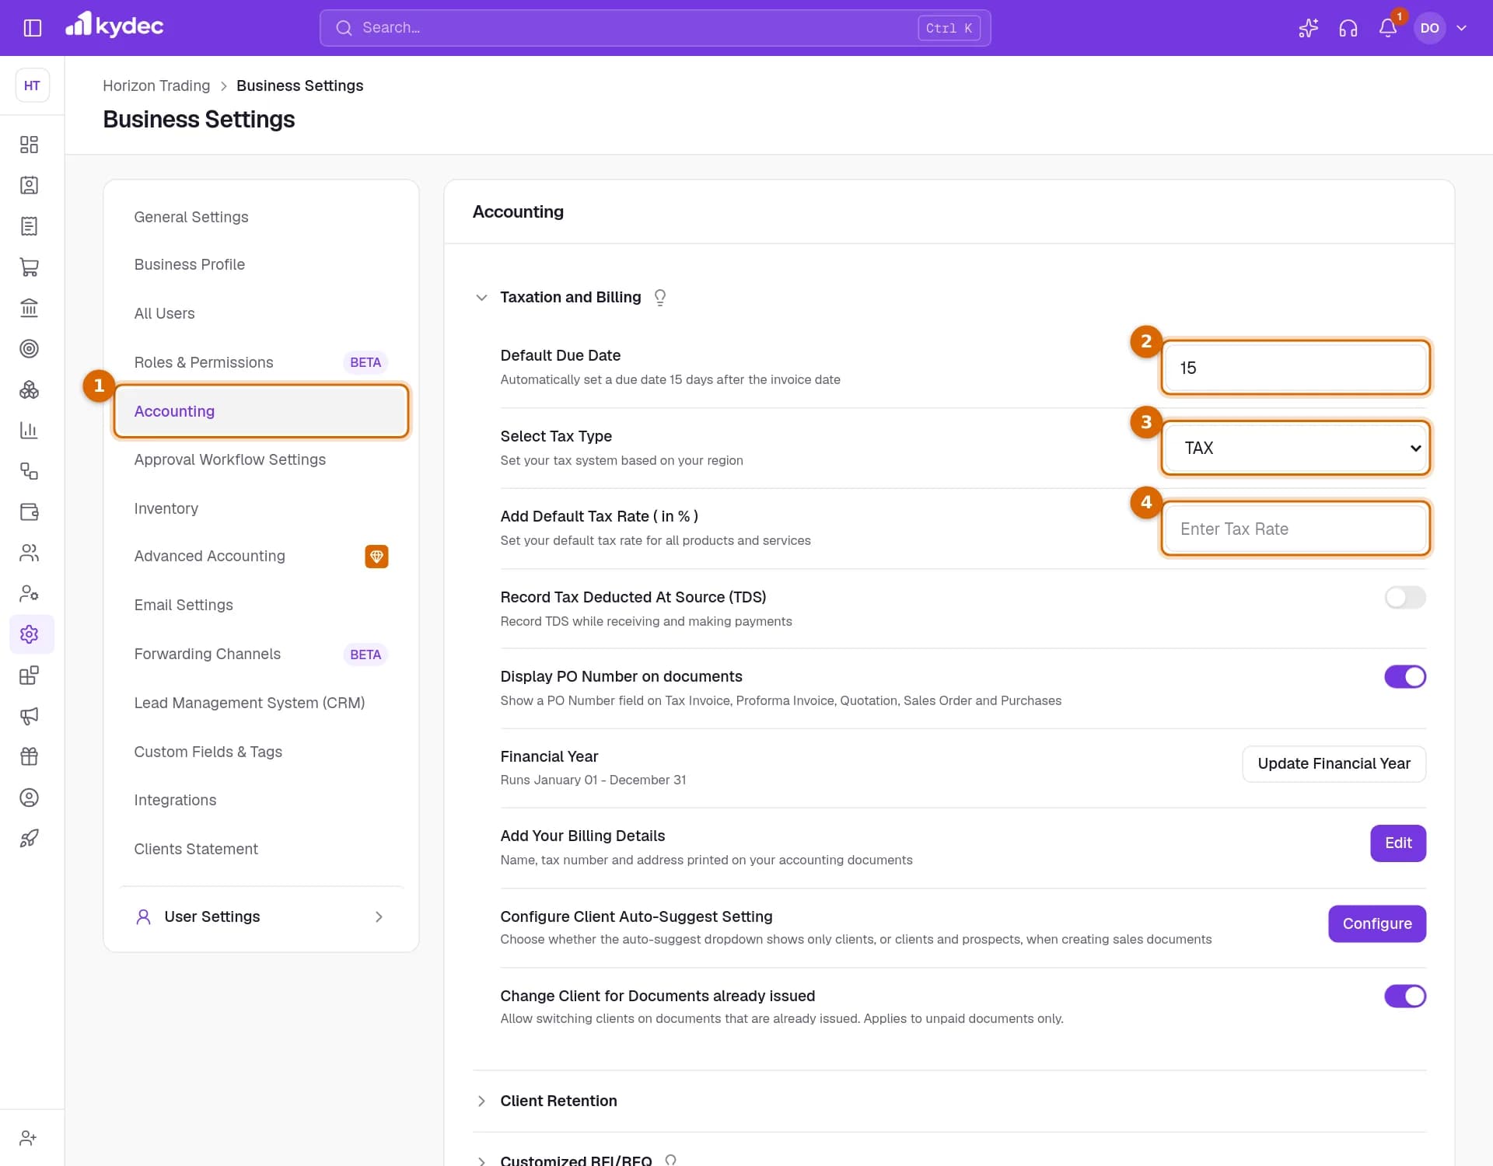Open the account menu chevron next to DO

(x=1461, y=28)
